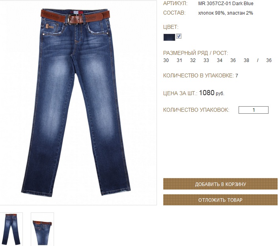Image resolution: width=278 pixels, height=246 pixels.
Task: Click the ОТЛОЖИТЬ ТОВАР button
Action: coord(220,200)
